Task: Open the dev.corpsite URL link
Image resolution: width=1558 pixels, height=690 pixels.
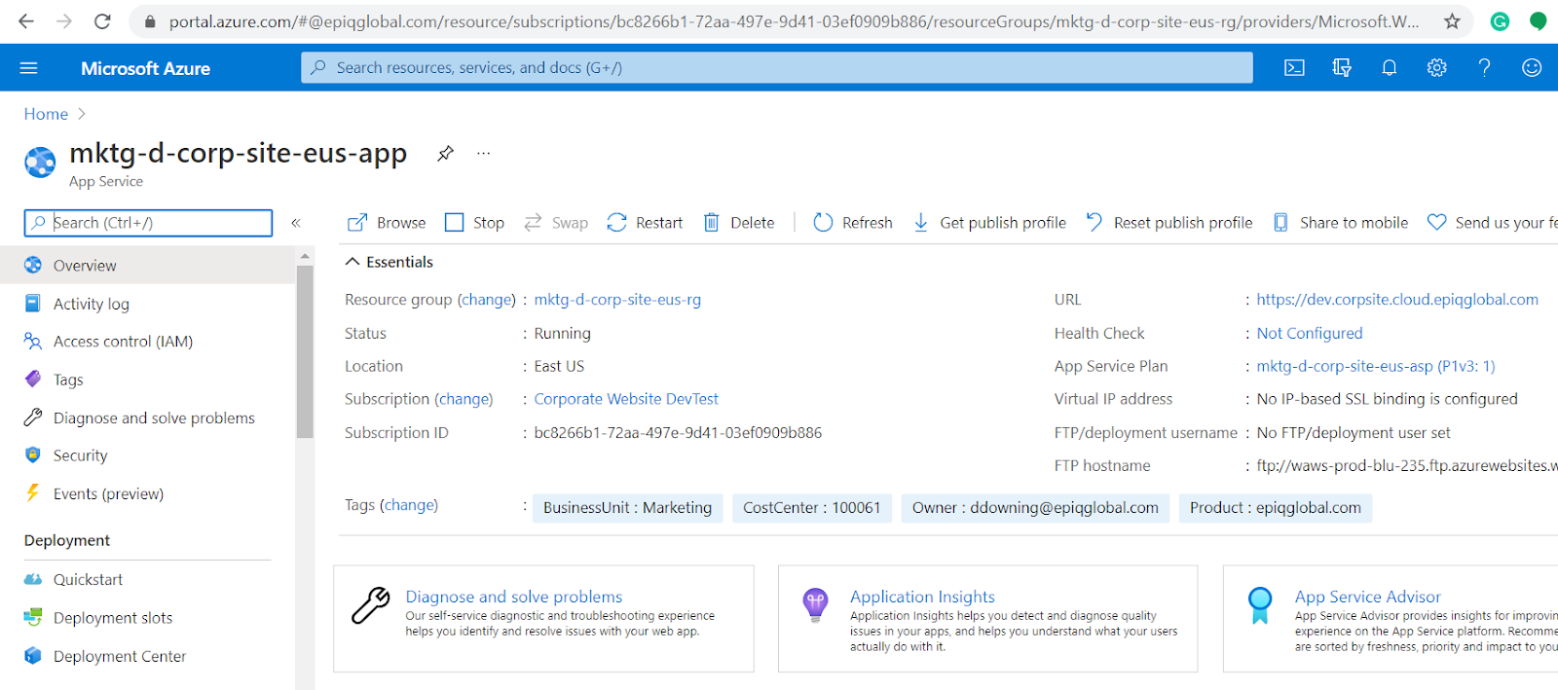Action: point(1396,300)
